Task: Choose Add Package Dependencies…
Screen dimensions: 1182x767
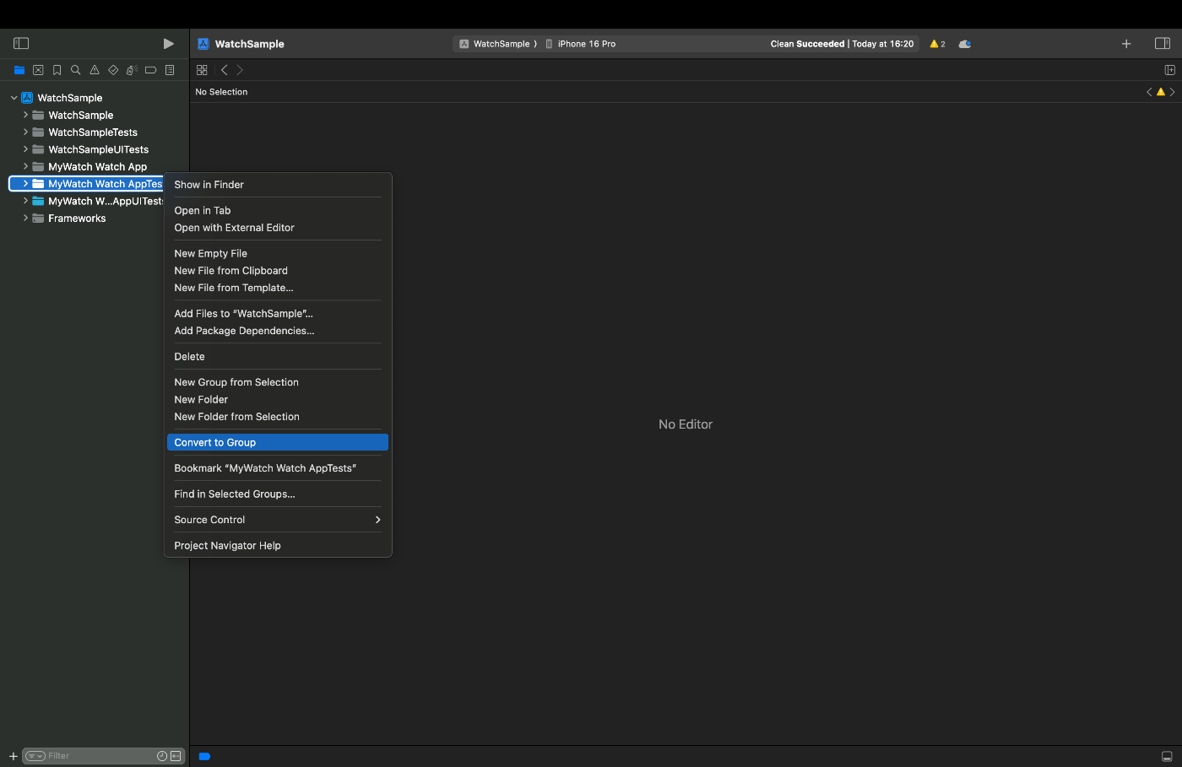Action: tap(278, 331)
